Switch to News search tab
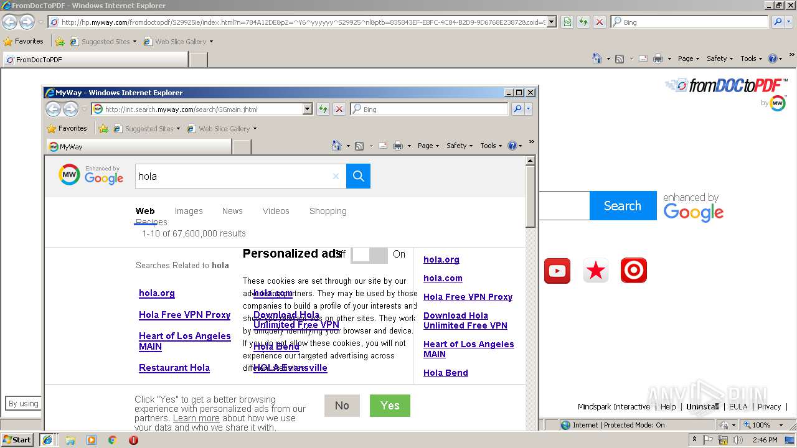 point(232,211)
